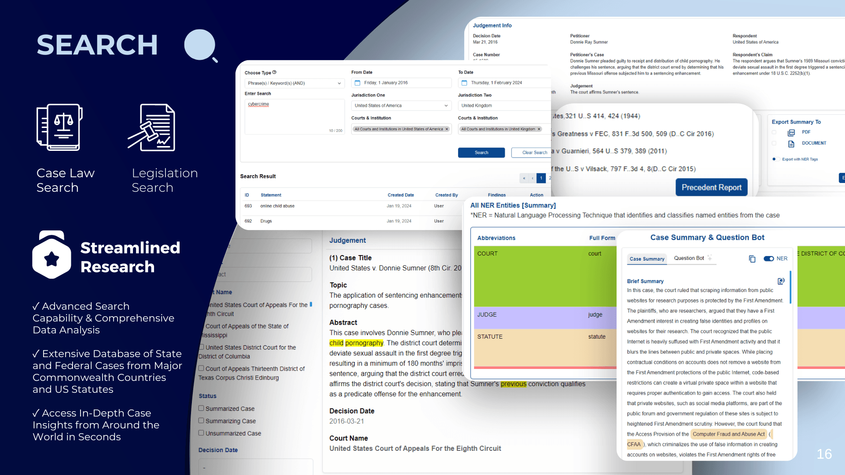
Task: Check the Summarized Case checkbox
Action: [x=201, y=408]
